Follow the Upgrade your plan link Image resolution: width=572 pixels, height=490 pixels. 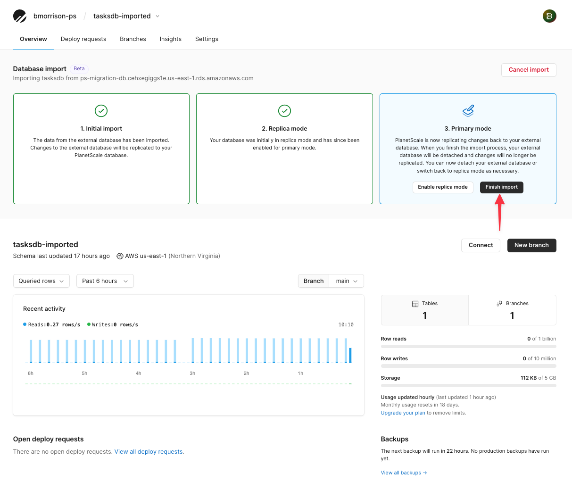[x=403, y=413]
